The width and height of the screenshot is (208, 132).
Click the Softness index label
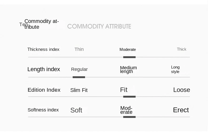43,110
